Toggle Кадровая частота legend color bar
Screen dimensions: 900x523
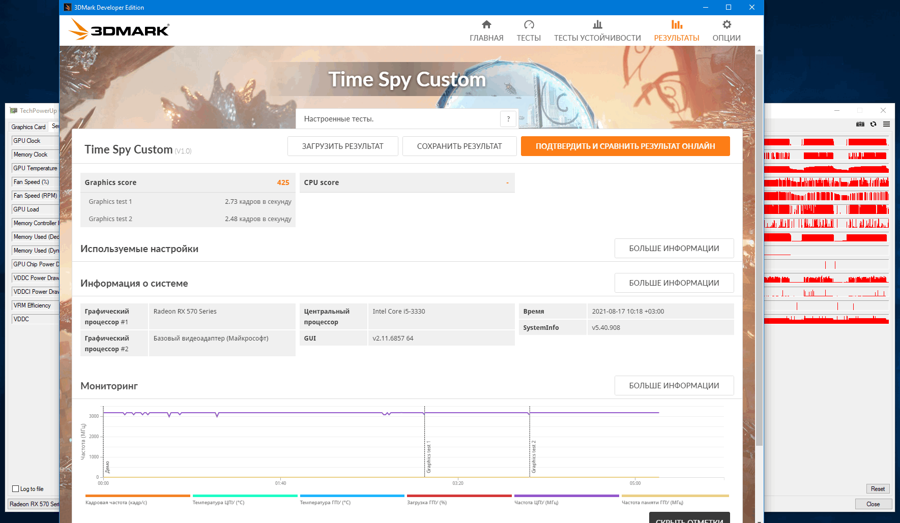[x=138, y=496]
